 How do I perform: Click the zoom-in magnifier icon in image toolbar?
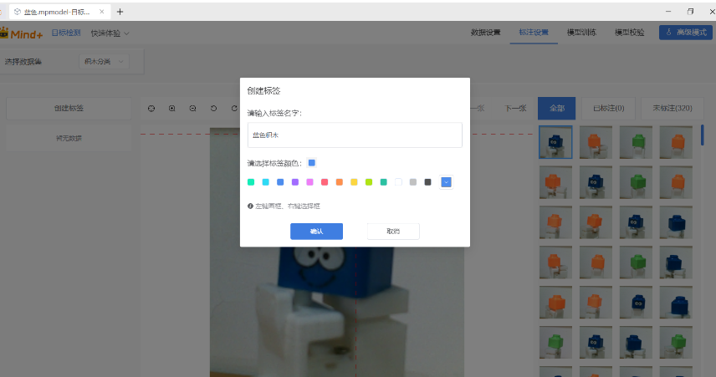click(x=171, y=108)
